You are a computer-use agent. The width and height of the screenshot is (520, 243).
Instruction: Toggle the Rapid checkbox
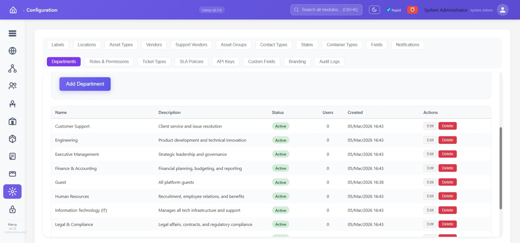click(x=388, y=10)
